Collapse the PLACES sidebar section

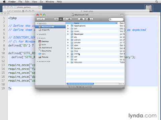pyautogui.click(x=38, y=38)
